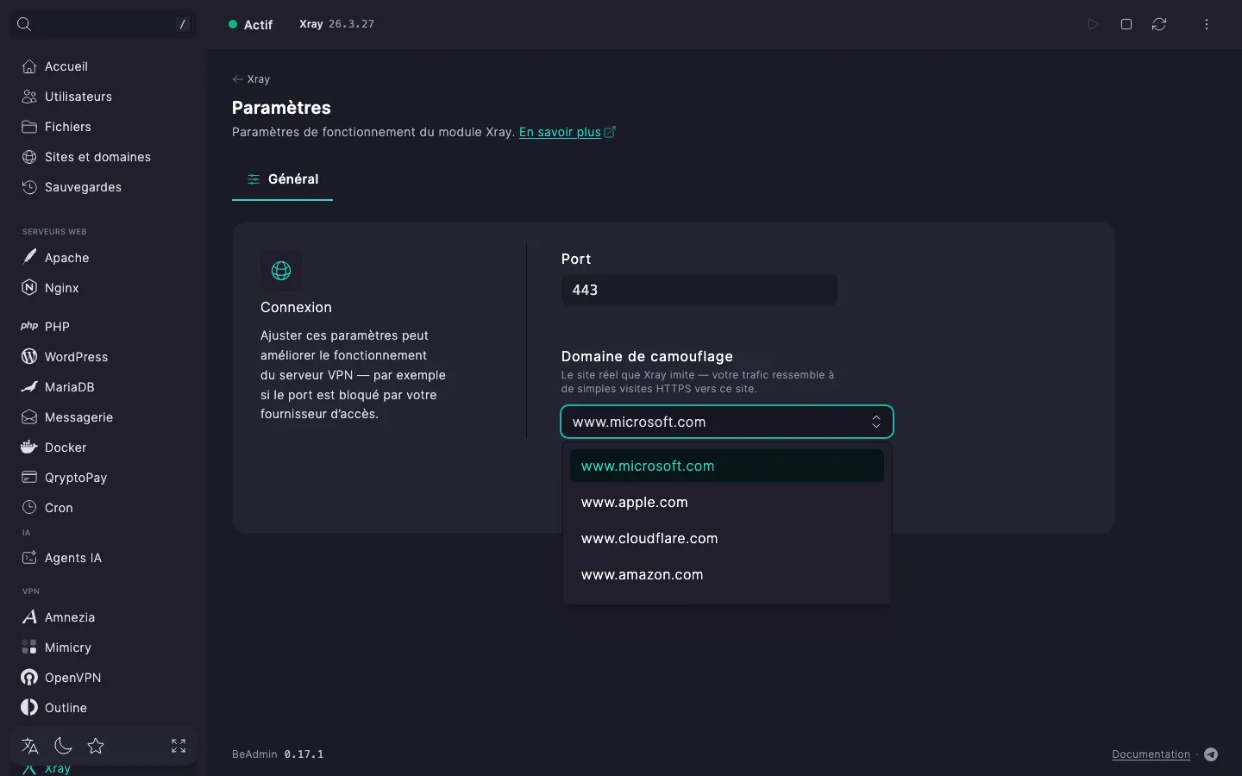Choose www.apple.com as camouflage domain
Screen dimensions: 1242x776
pyautogui.click(x=727, y=502)
